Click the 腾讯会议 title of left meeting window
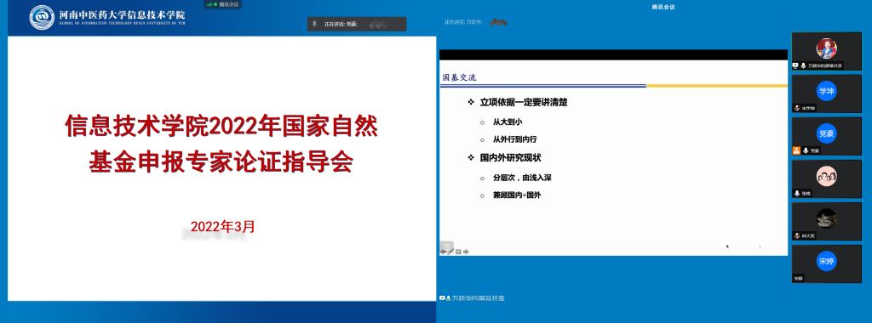The width and height of the screenshot is (872, 323). (228, 4)
